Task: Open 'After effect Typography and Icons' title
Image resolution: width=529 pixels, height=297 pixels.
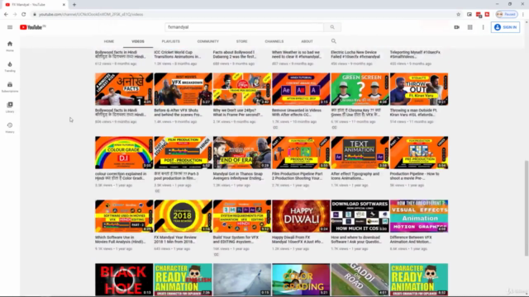Action: coord(355,176)
